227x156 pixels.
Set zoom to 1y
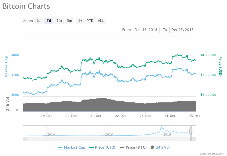point(80,21)
